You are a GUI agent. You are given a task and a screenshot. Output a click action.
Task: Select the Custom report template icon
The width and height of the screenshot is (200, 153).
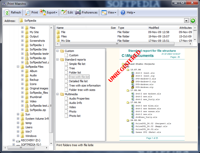click(x=66, y=55)
